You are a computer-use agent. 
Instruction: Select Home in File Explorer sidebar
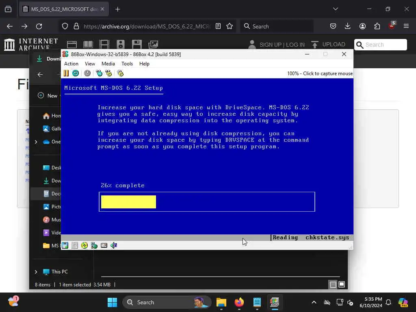pos(52,116)
